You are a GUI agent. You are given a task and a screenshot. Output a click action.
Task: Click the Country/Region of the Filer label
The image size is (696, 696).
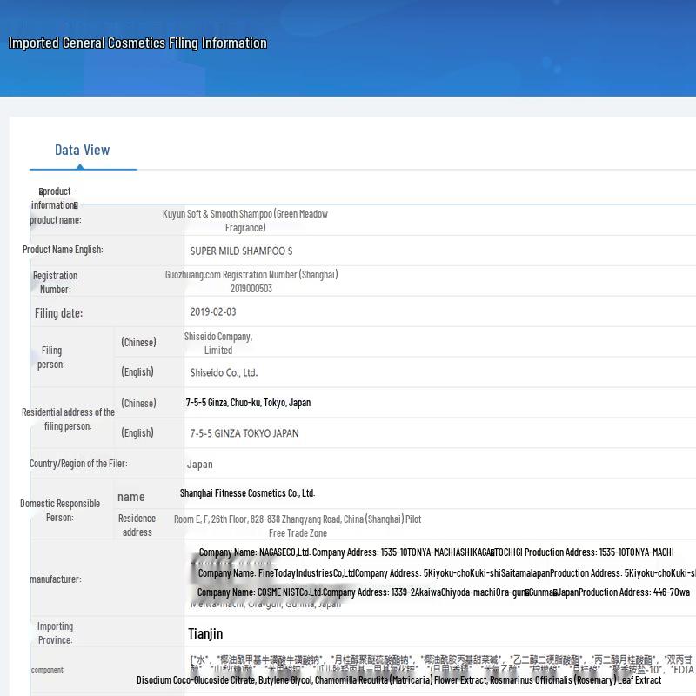(x=78, y=464)
